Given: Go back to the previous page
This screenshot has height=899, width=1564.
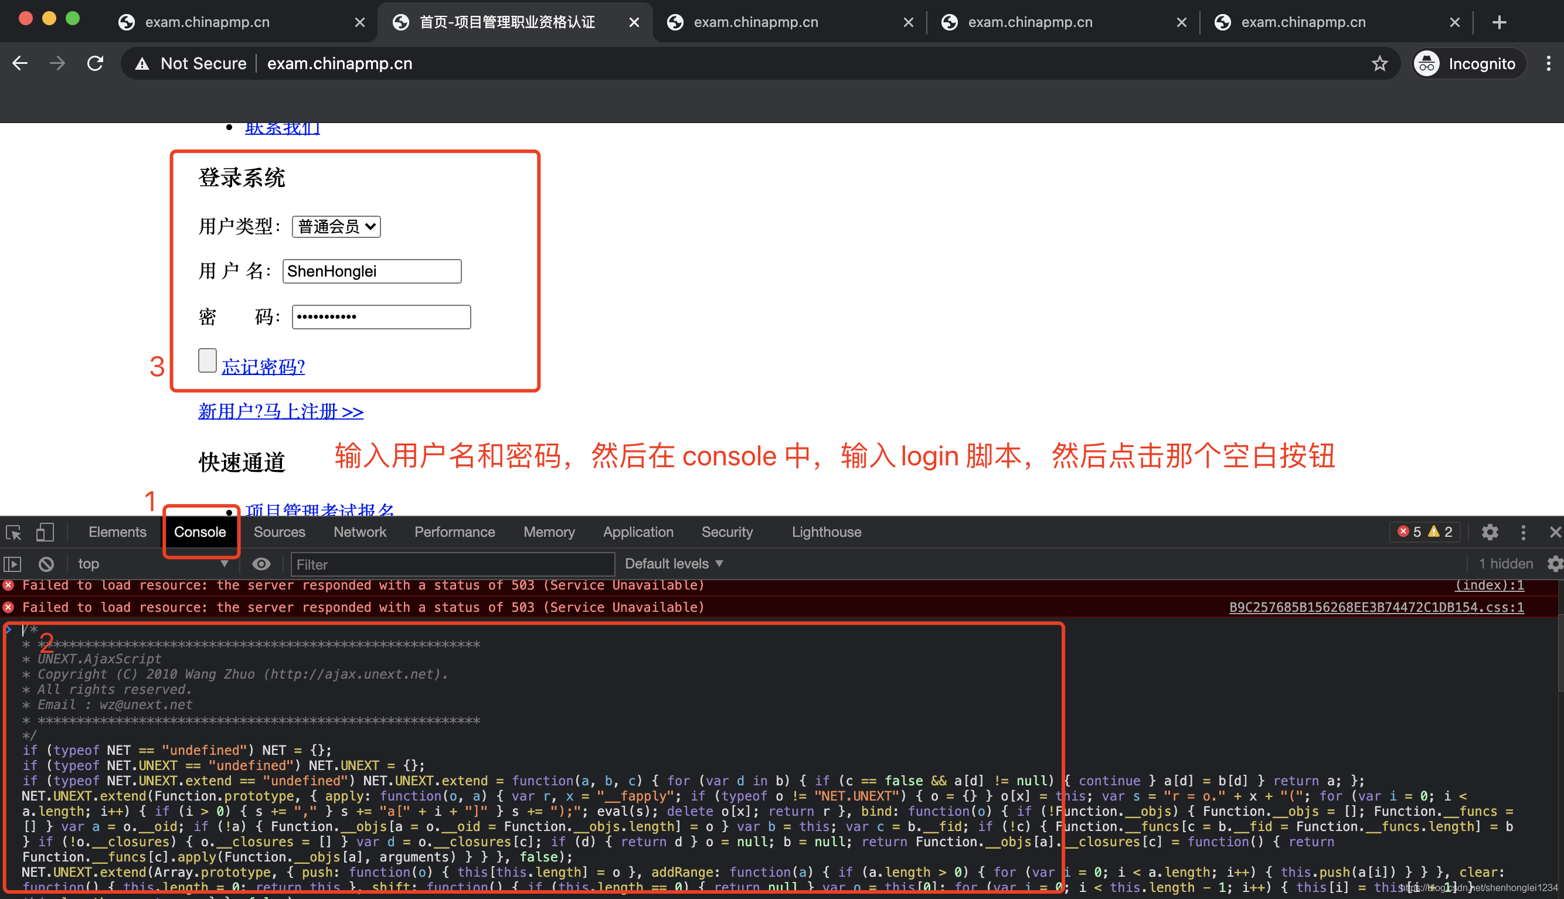Looking at the screenshot, I should (x=21, y=63).
